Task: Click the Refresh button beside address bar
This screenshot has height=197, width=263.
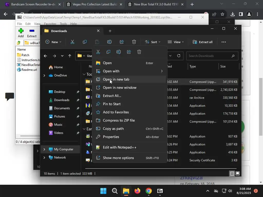Action: (x=179, y=56)
